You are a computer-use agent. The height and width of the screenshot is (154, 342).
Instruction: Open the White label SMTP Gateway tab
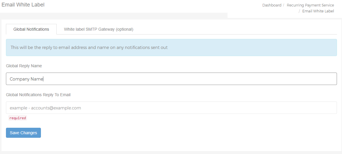tap(98, 29)
